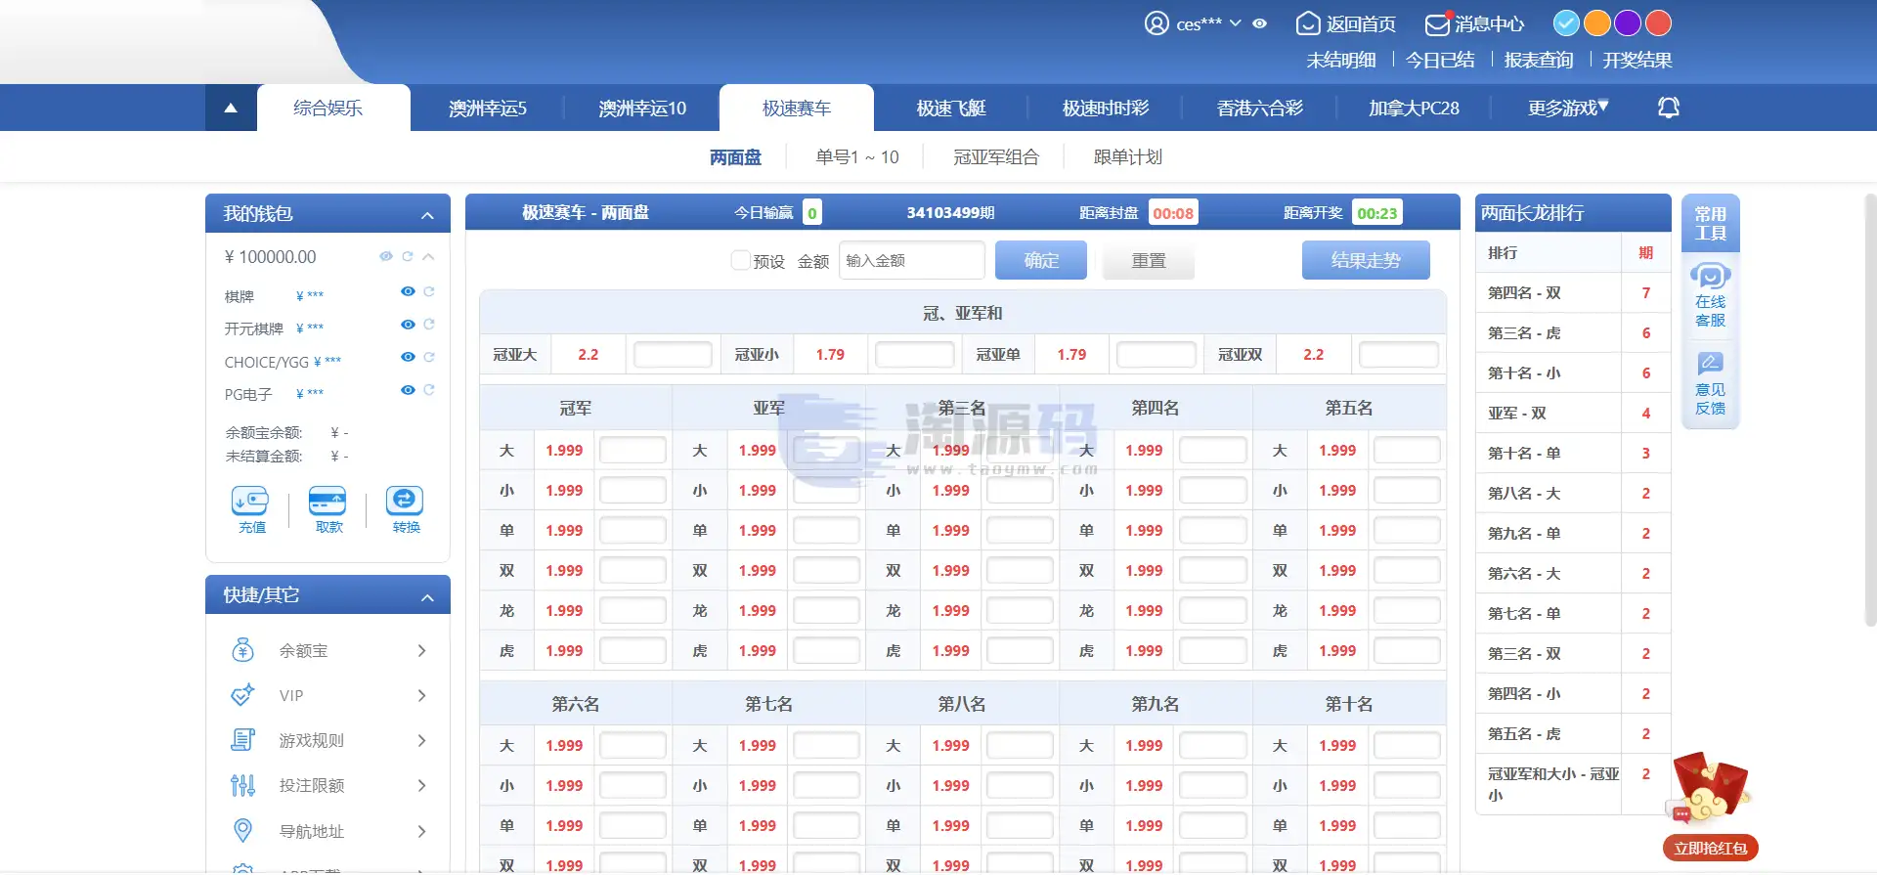The image size is (1877, 875).
Task: Expand the VIP row chevron
Action: point(422,695)
